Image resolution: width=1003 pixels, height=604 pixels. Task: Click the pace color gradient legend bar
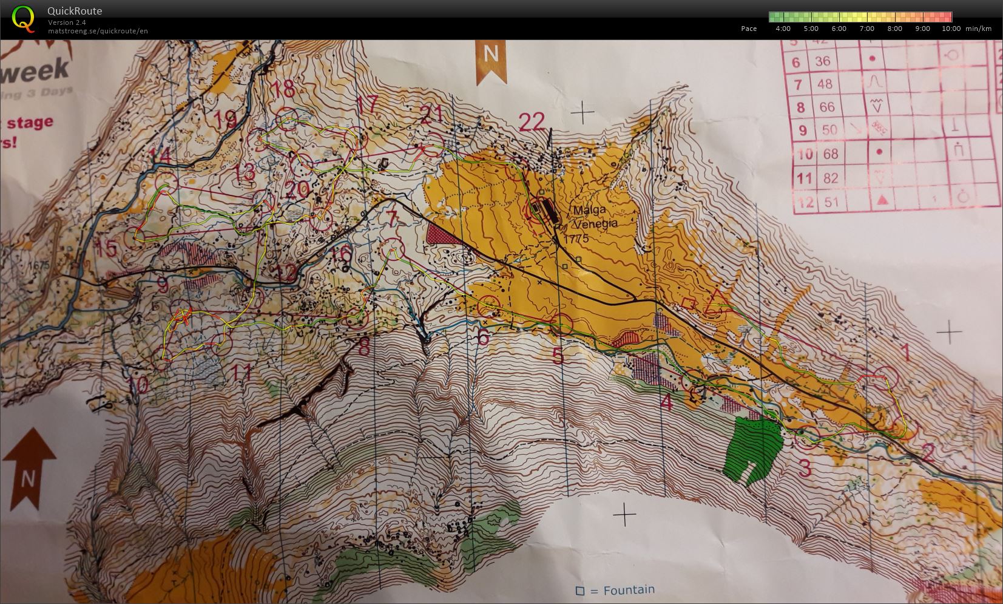click(860, 17)
